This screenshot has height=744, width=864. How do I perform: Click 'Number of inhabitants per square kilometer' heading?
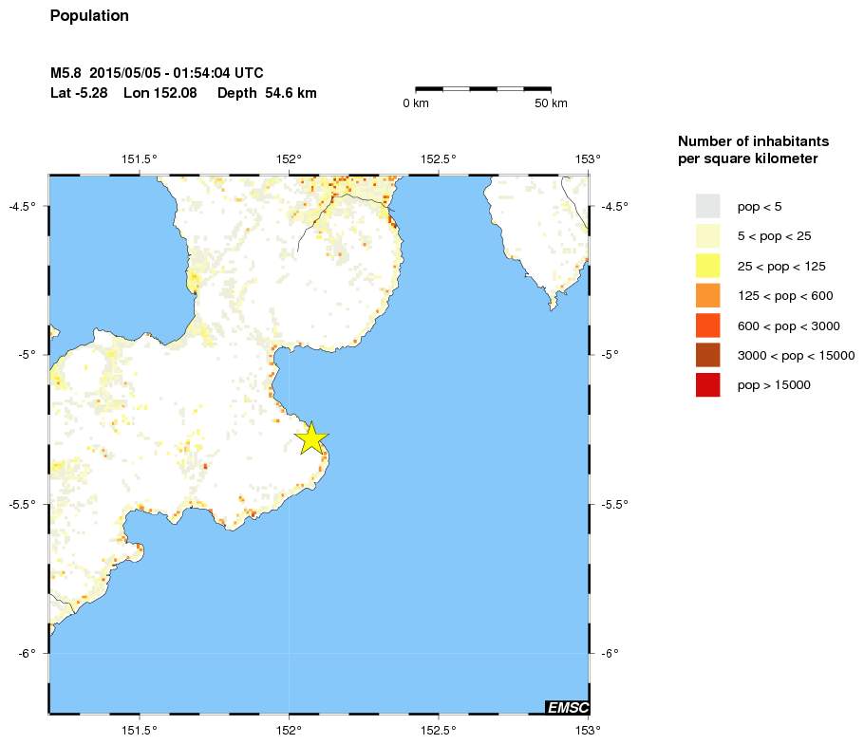pyautogui.click(x=748, y=149)
